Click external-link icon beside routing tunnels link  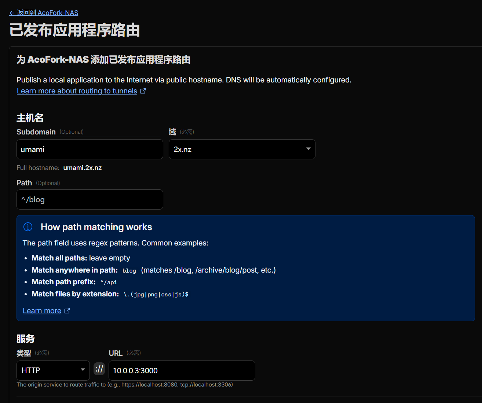point(143,91)
